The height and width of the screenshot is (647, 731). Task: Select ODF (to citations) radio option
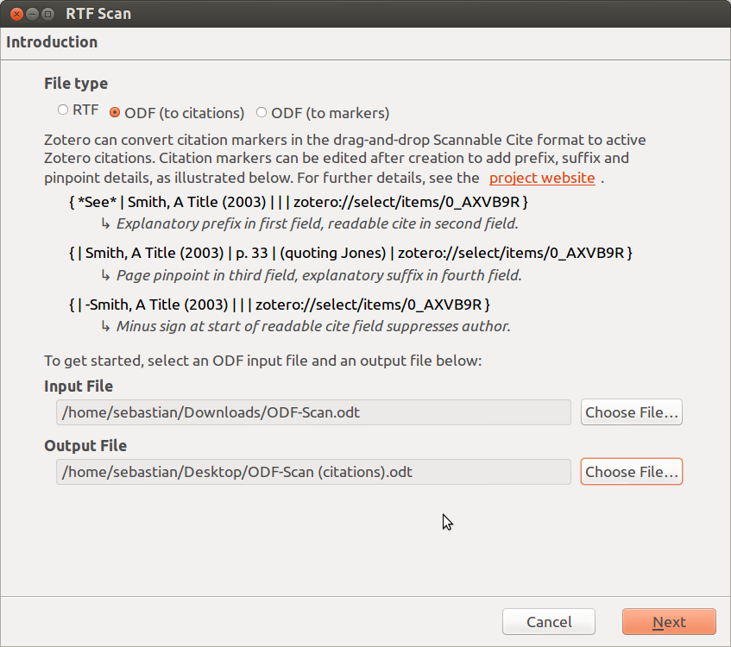pyautogui.click(x=115, y=113)
